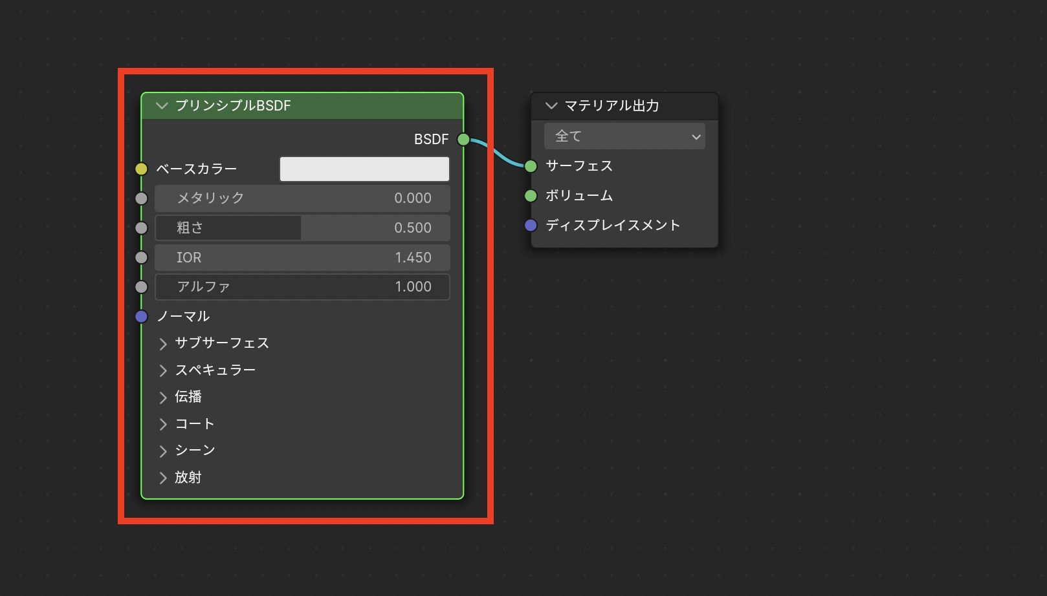
Task: Open the 全て target dropdown
Action: pyautogui.click(x=624, y=136)
